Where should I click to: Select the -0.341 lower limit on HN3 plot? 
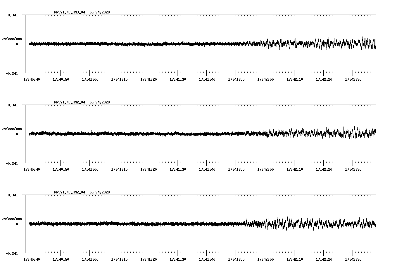12,73
